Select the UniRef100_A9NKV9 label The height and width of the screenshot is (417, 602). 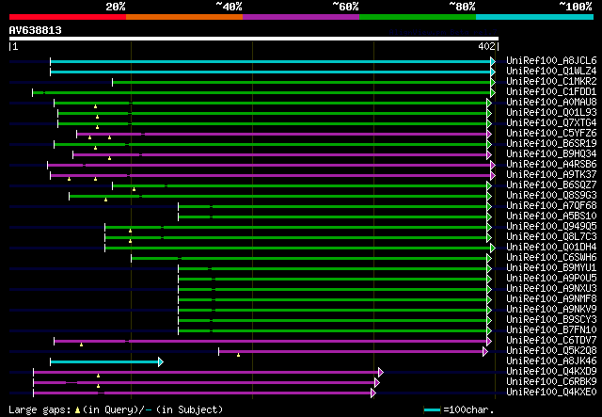[x=551, y=310]
